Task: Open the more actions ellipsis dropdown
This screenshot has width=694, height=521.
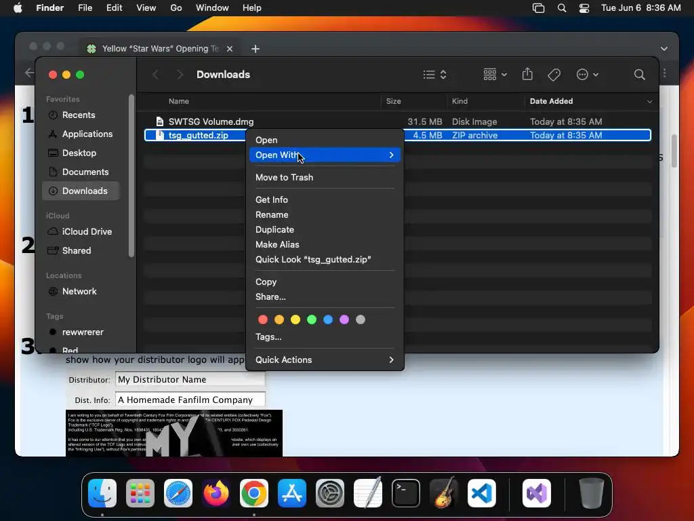Action: [x=588, y=75]
